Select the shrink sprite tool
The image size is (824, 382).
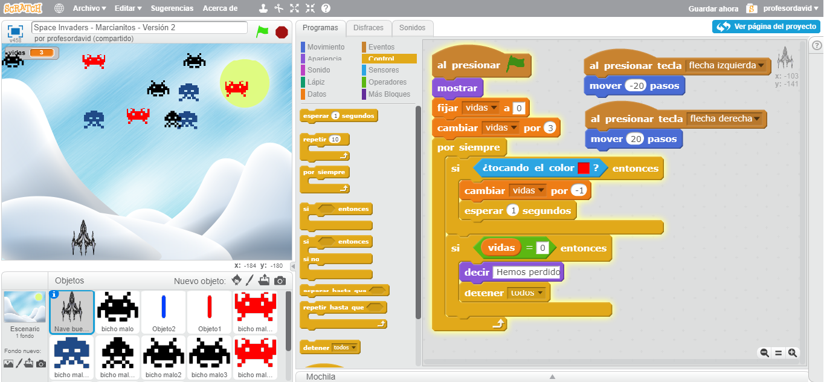point(310,8)
